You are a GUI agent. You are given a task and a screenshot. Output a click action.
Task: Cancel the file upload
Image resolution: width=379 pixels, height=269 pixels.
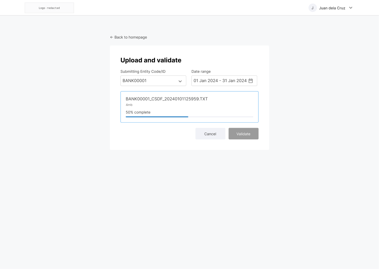coord(210,134)
